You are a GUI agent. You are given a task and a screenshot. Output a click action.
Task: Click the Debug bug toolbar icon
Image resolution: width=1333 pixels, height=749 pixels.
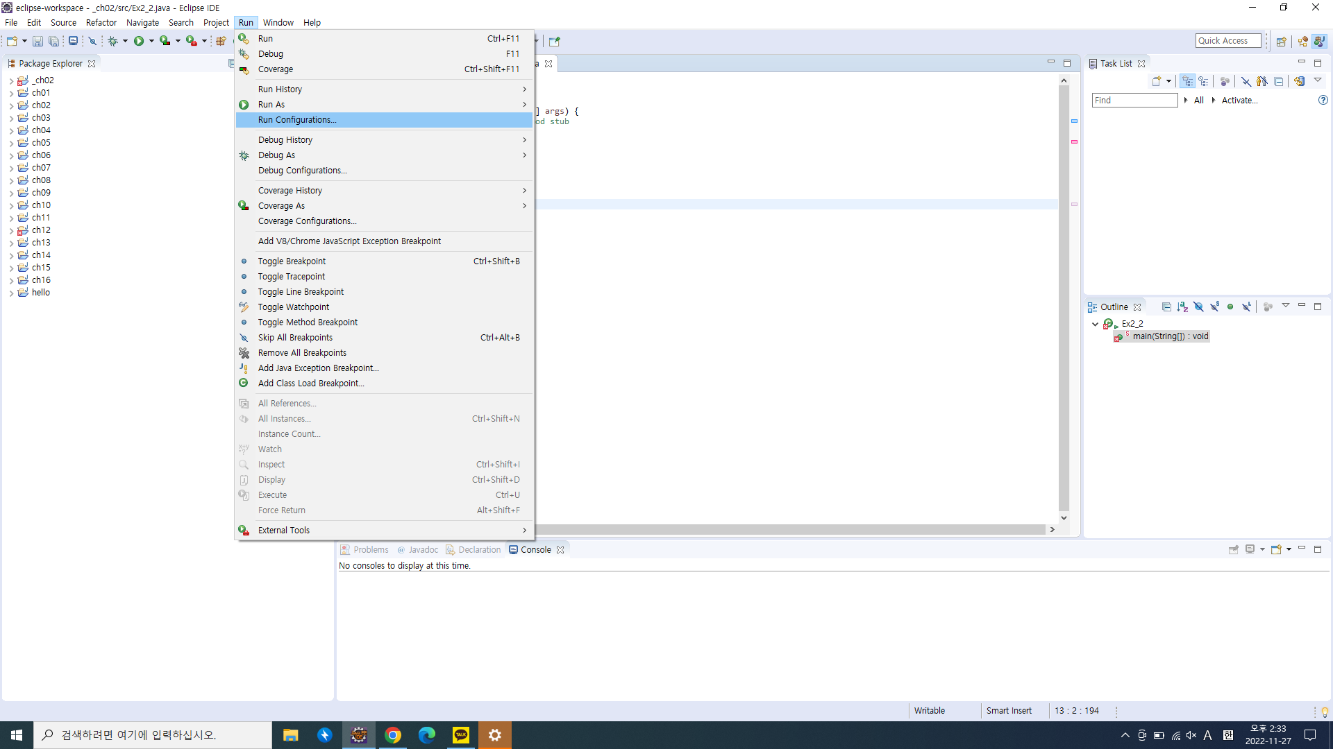click(x=112, y=42)
